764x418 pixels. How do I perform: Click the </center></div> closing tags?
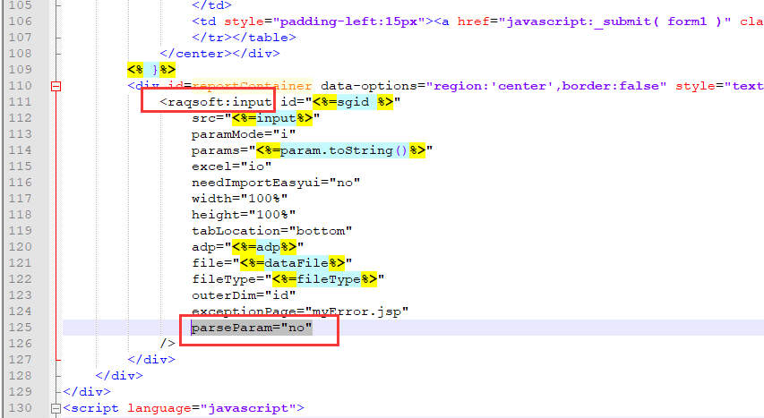tap(219, 54)
